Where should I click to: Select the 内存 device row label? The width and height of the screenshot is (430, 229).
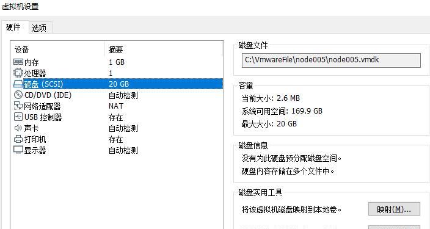click(32, 62)
